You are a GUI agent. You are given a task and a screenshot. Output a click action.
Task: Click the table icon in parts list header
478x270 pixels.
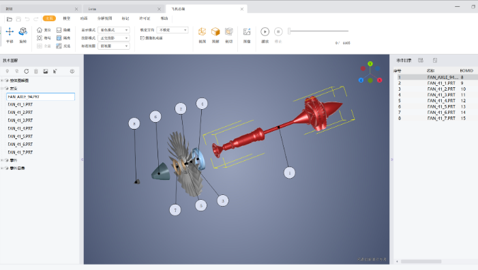(x=421, y=60)
